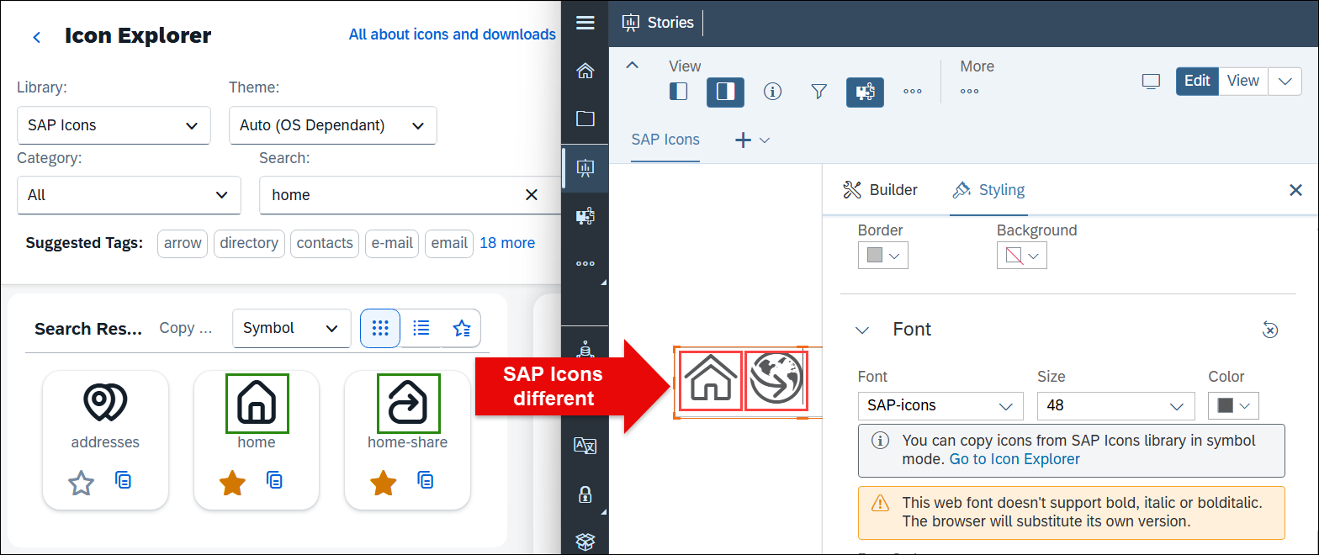Toggle the right side panel
The width and height of the screenshot is (1319, 555).
pyautogui.click(x=725, y=92)
